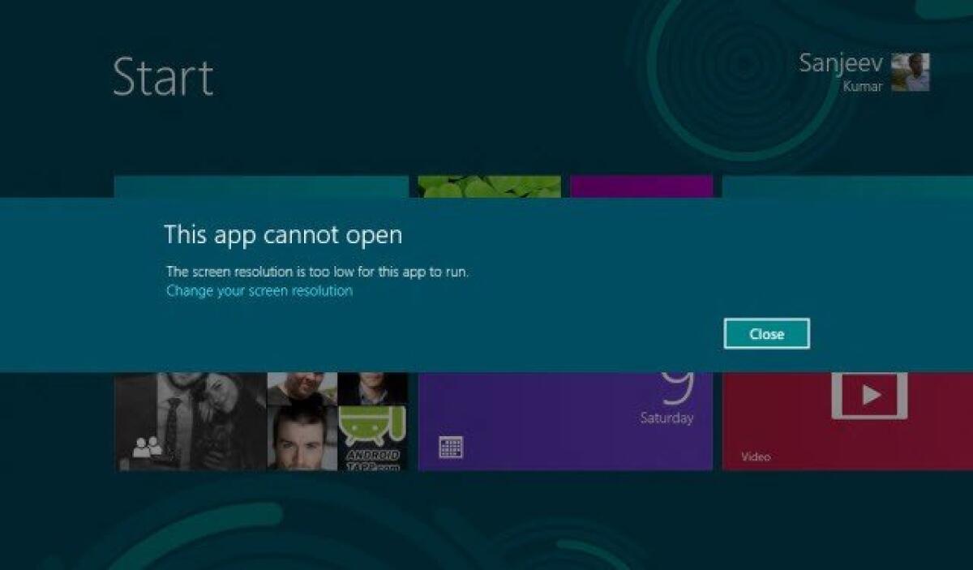973x570 pixels.
Task: Click Sanjeev Kumar's profile picture
Action: [x=911, y=73]
